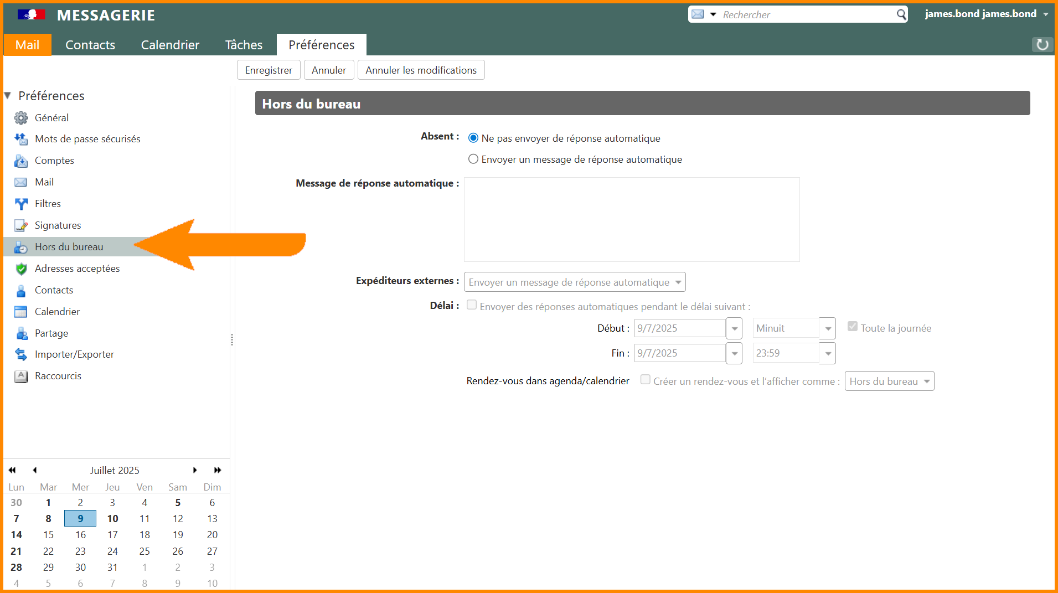The image size is (1058, 593).
Task: Click inside the automatic reply message box
Action: coord(632,219)
